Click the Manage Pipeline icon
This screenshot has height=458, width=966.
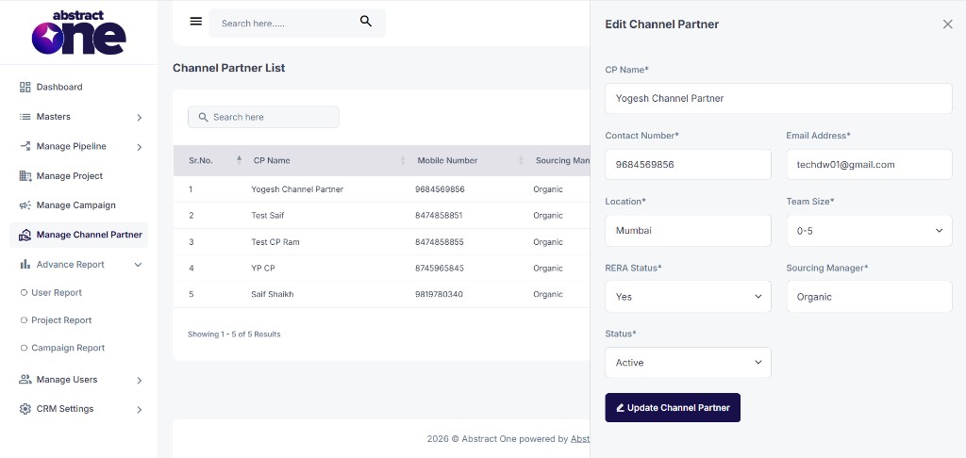[x=25, y=146]
